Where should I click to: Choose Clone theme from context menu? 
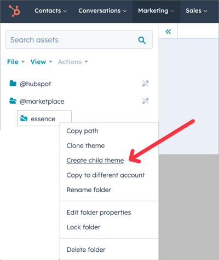point(85,146)
